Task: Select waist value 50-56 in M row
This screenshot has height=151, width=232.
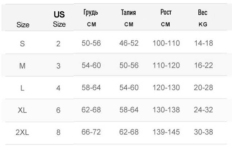Action: point(129,65)
